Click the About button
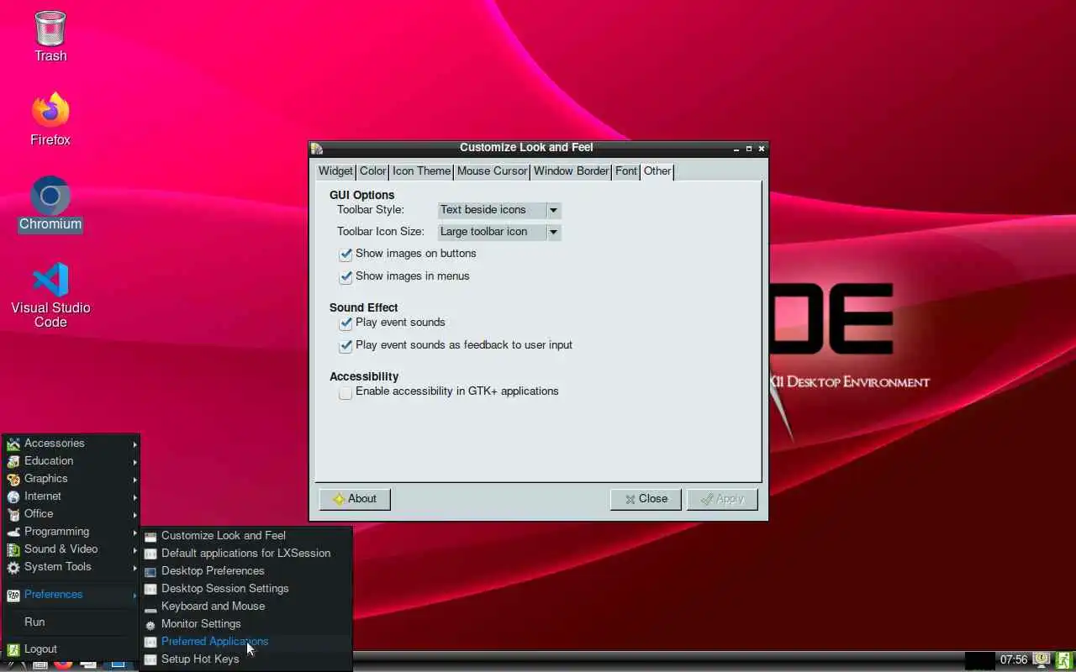This screenshot has width=1076, height=672. (x=355, y=499)
